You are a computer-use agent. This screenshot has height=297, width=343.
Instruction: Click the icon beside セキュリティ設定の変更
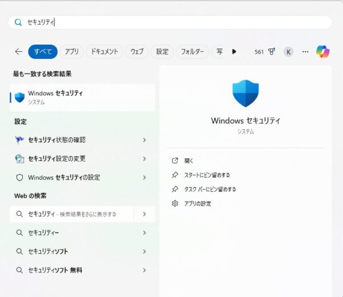(19, 159)
